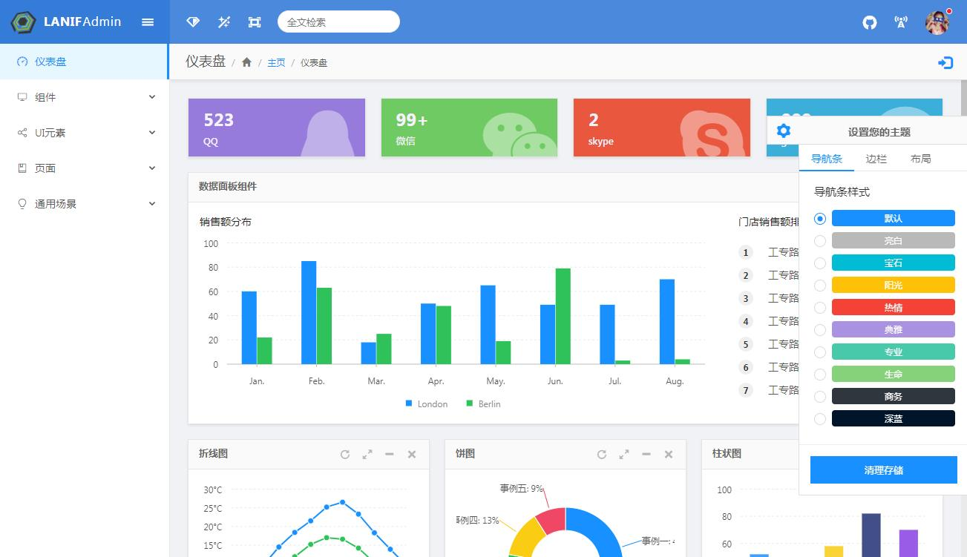Switch to the 边栏 tab
This screenshot has width=967, height=557.
coord(876,159)
